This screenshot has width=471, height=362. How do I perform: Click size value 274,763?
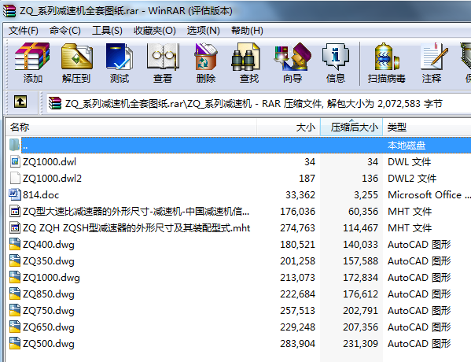(298, 228)
